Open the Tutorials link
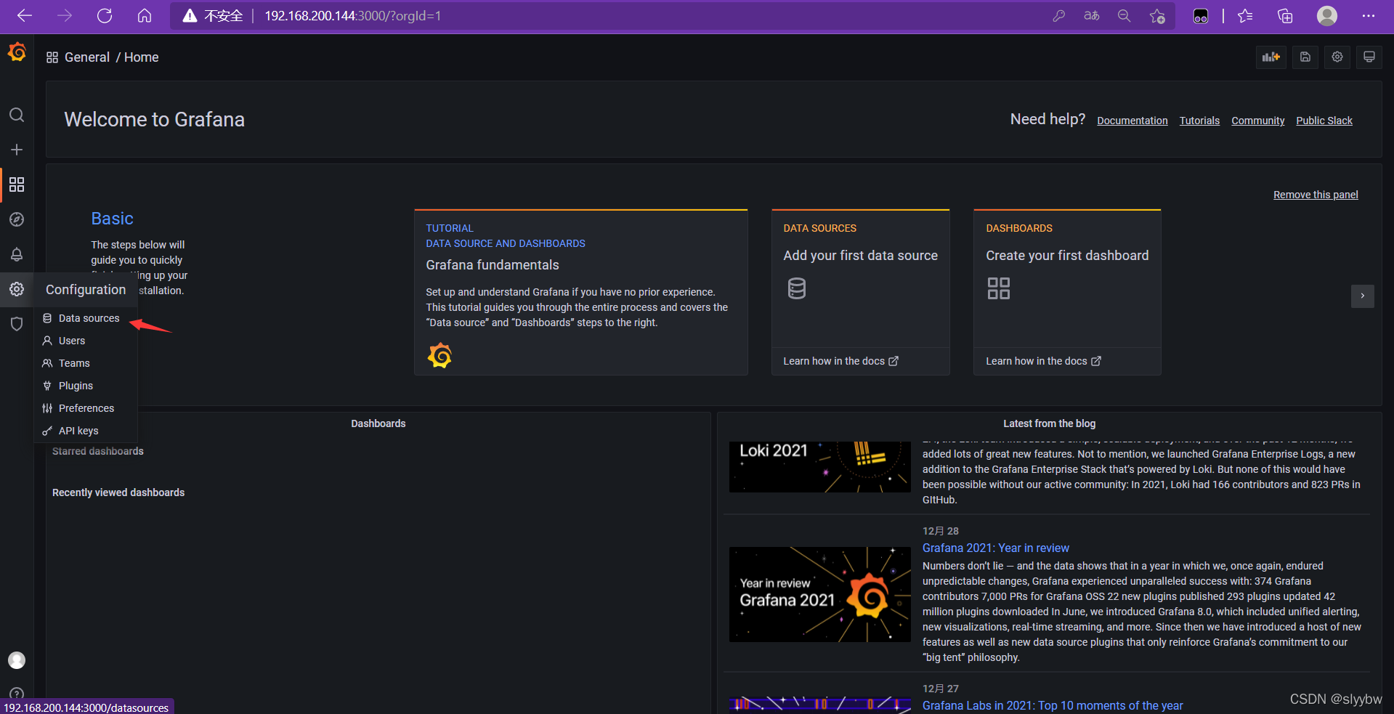 [1199, 121]
